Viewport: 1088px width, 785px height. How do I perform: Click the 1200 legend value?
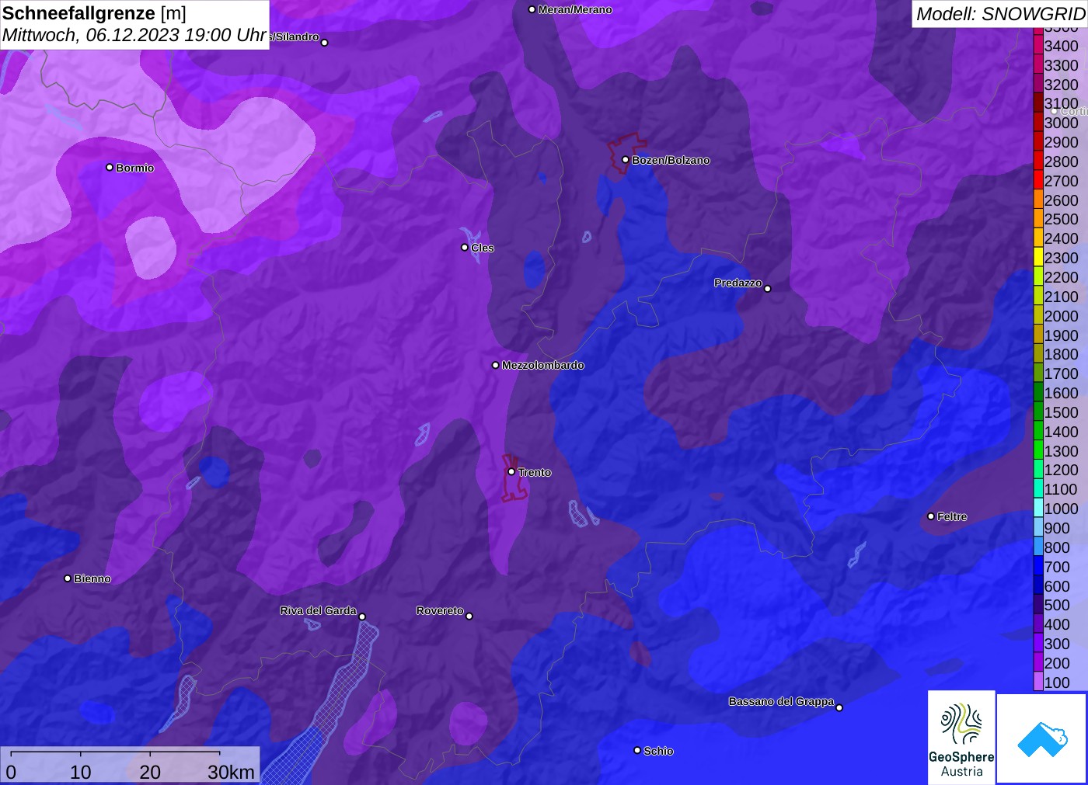tap(1062, 470)
